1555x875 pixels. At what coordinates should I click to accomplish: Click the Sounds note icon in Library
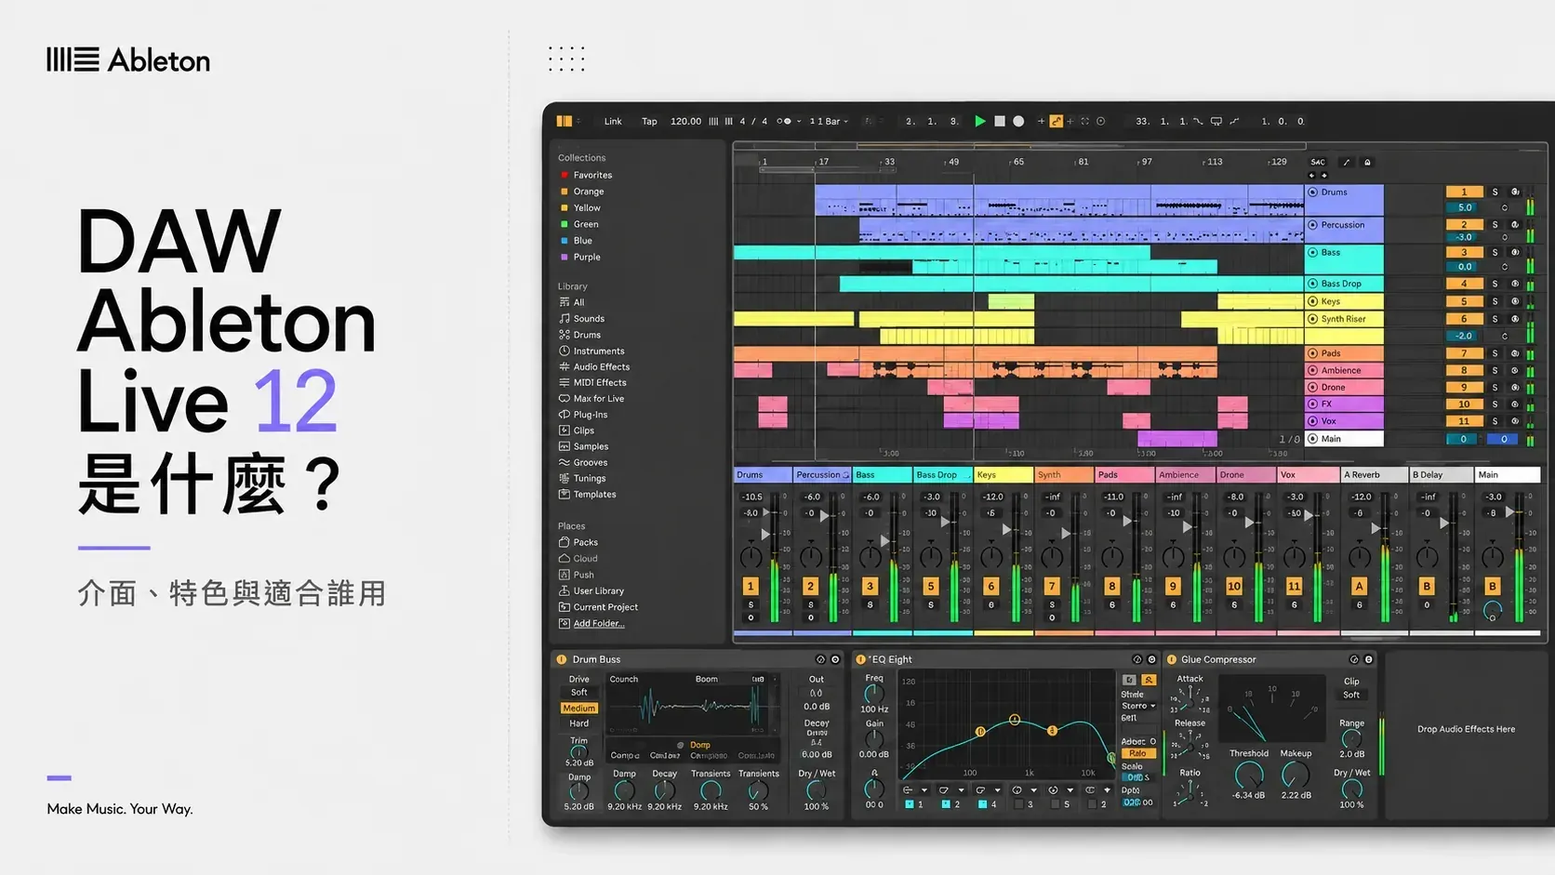coord(564,318)
